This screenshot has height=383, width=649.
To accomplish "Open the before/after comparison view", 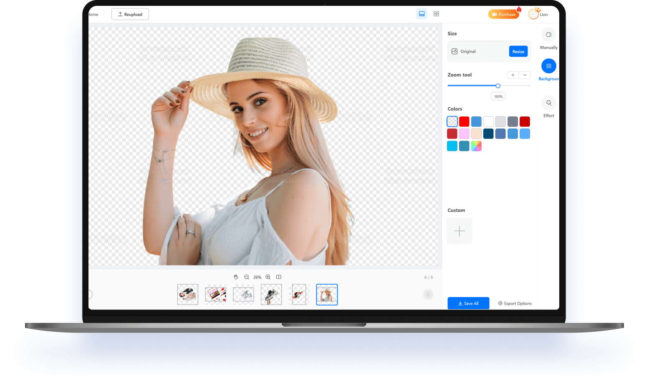I will pos(278,277).
